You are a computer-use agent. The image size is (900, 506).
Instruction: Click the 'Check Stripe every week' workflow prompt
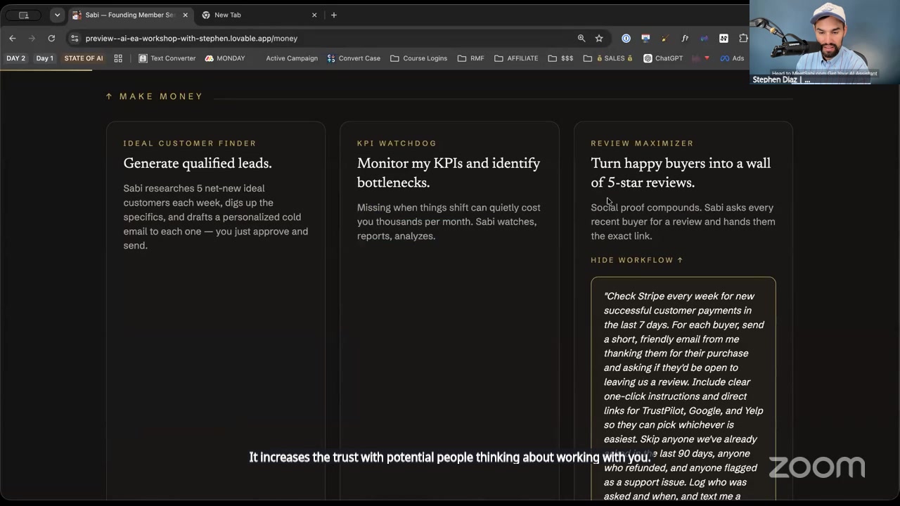point(683,389)
